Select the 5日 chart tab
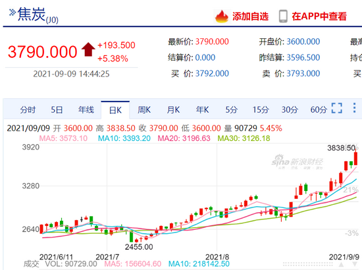 click(x=57, y=110)
